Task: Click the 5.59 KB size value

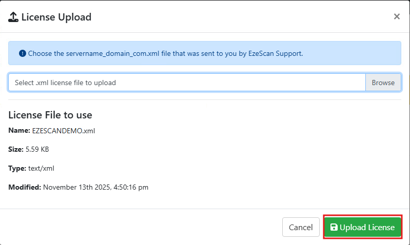Action: (37, 149)
